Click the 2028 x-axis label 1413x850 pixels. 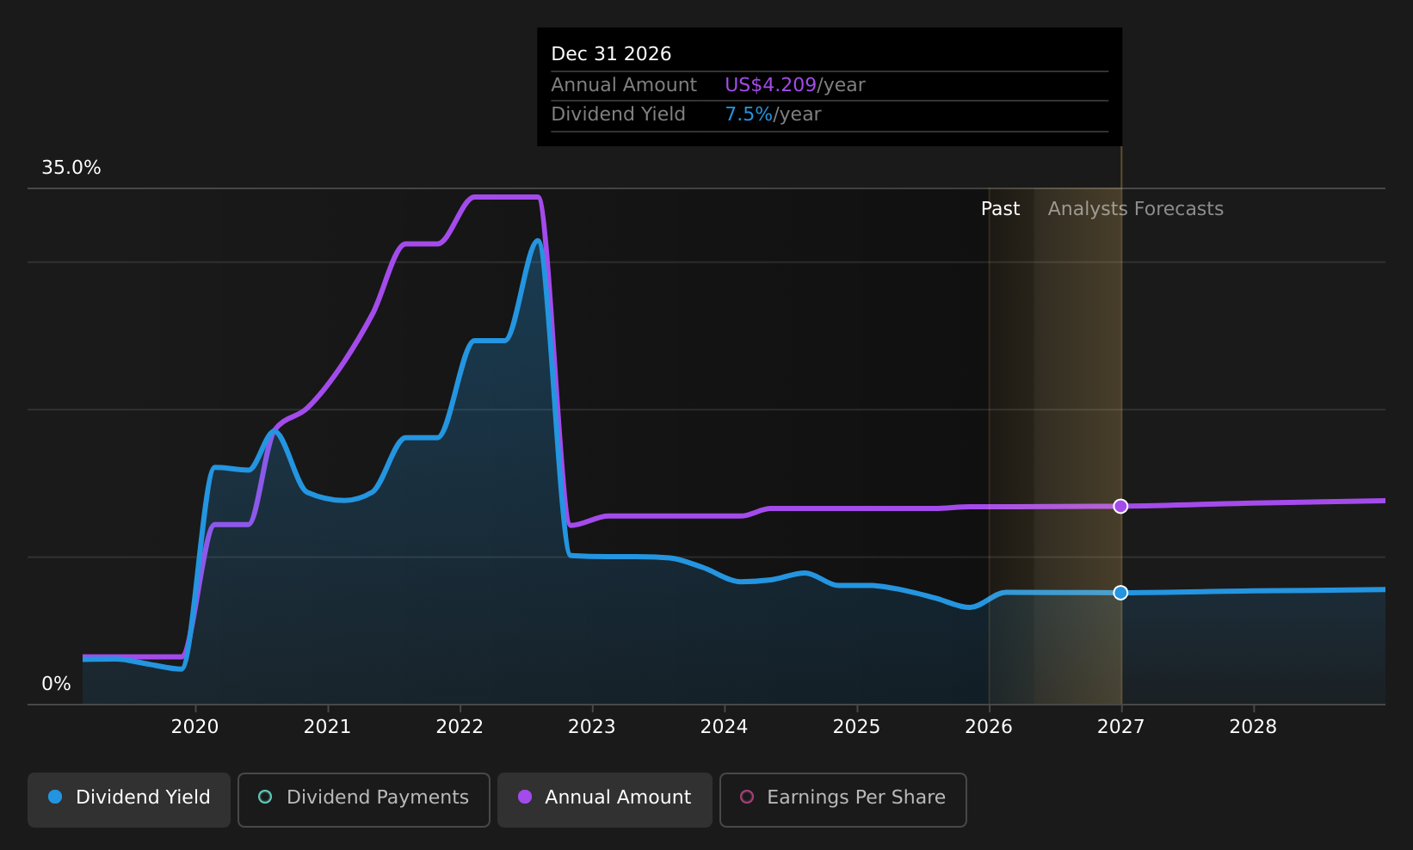coord(1254,727)
